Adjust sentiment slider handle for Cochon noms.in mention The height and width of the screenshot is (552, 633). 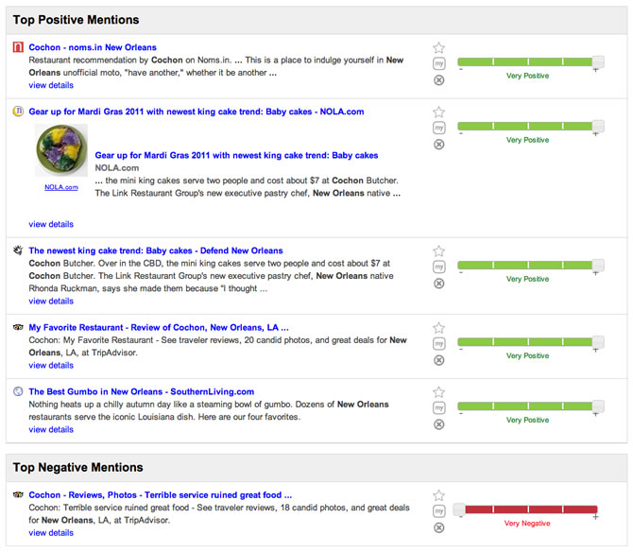tap(598, 61)
